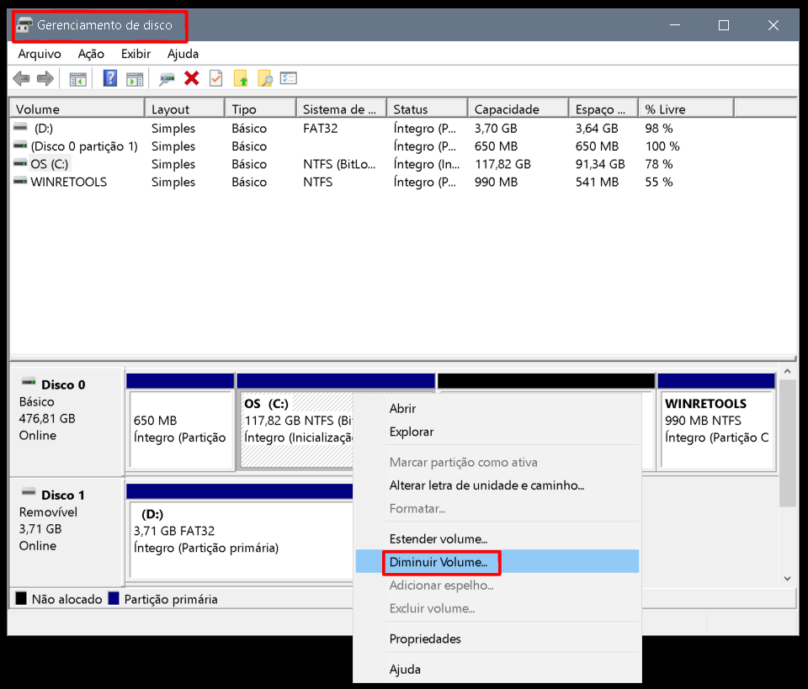Sort by the Volume column header
Image resolution: width=808 pixels, height=689 pixels.
tap(77, 109)
